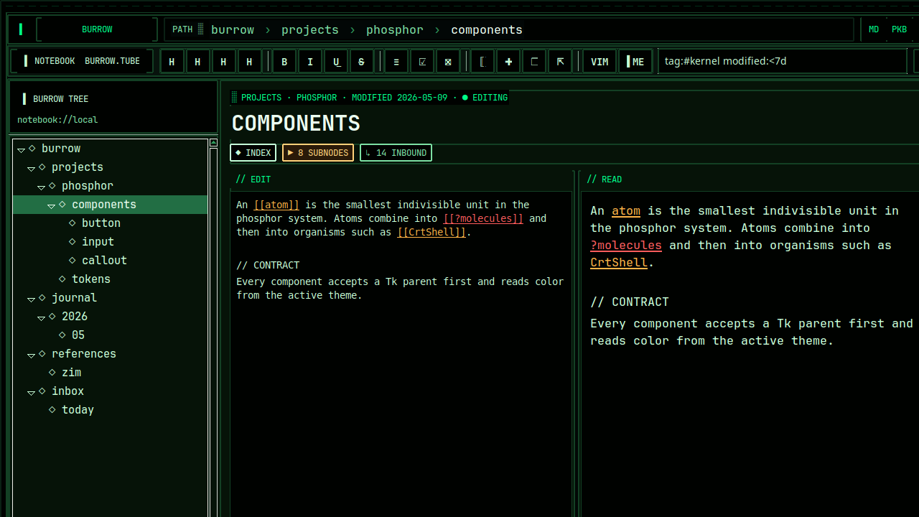This screenshot has width=919, height=517.
Task: Collapse the phosphor tree node arrow
Action: tap(42, 187)
